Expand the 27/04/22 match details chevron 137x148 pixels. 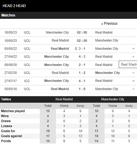(x=133, y=56)
